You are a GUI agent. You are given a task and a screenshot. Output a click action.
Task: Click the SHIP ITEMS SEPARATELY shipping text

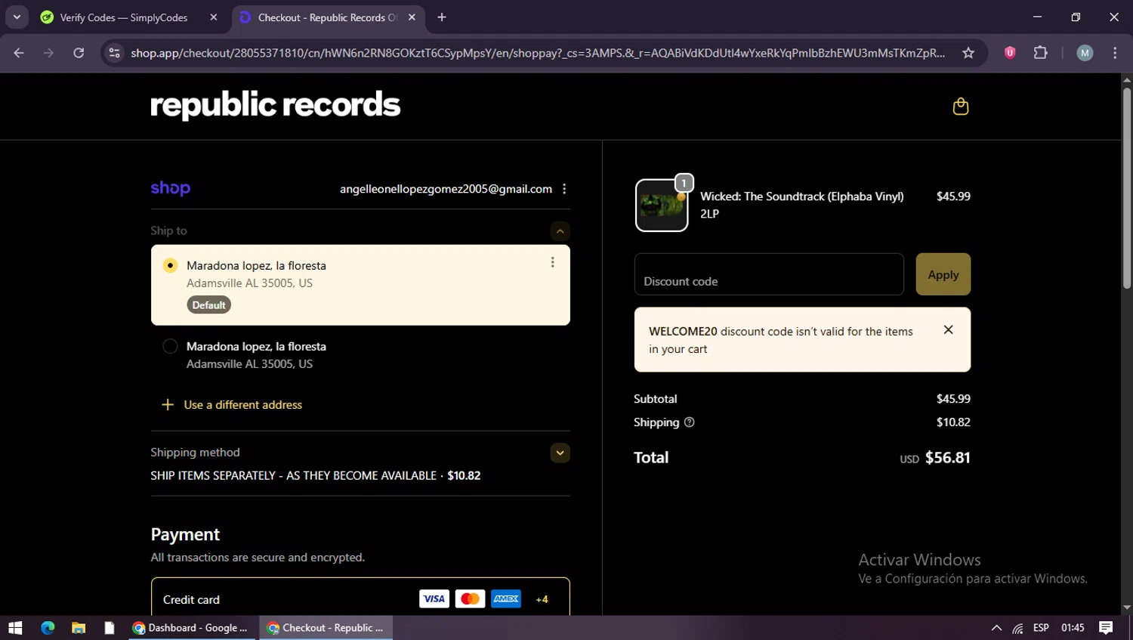coord(293,476)
